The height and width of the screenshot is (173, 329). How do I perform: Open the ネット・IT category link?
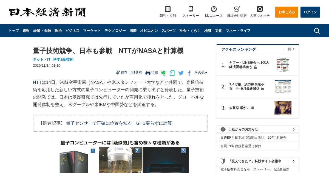coord(42,59)
